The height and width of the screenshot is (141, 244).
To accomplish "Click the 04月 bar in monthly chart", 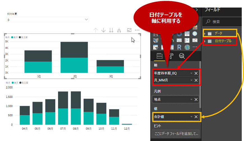I will 25,115.
